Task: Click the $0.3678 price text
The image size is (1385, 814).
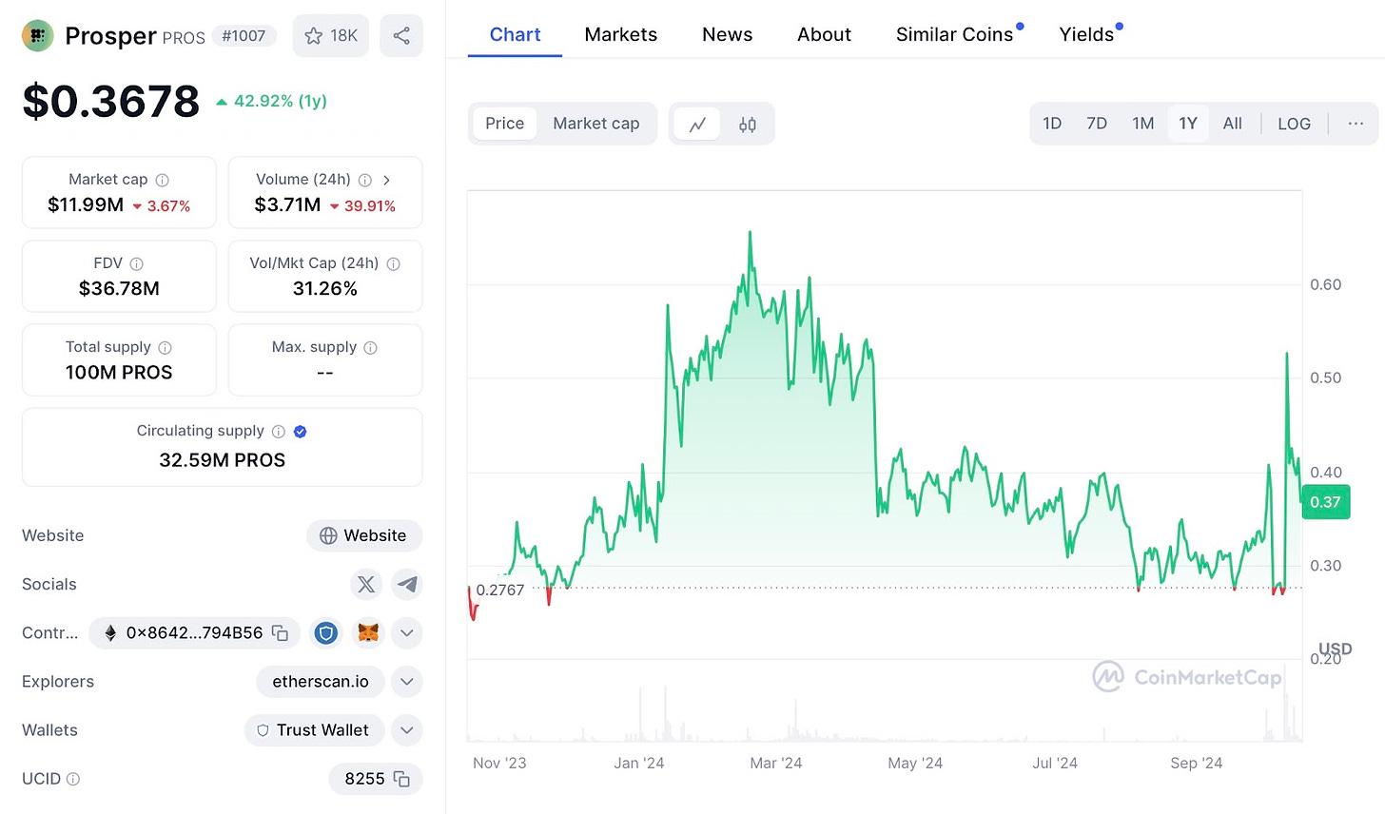Action: coord(111,101)
